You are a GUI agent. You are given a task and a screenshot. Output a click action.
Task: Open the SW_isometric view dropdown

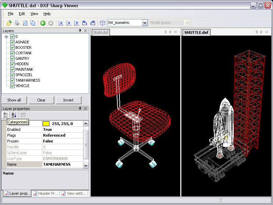(x=144, y=23)
